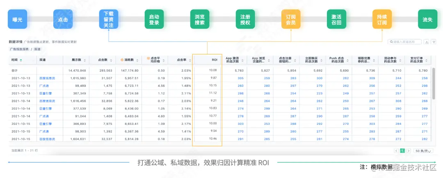
Task: Open 广点通 link in 2021-10-14 row
Action: point(44,116)
